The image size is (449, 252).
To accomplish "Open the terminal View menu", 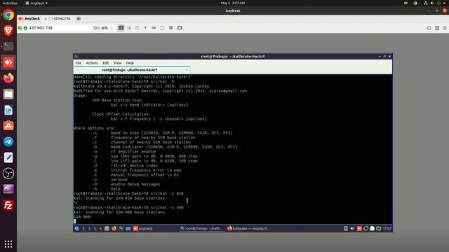I will 117,63.
